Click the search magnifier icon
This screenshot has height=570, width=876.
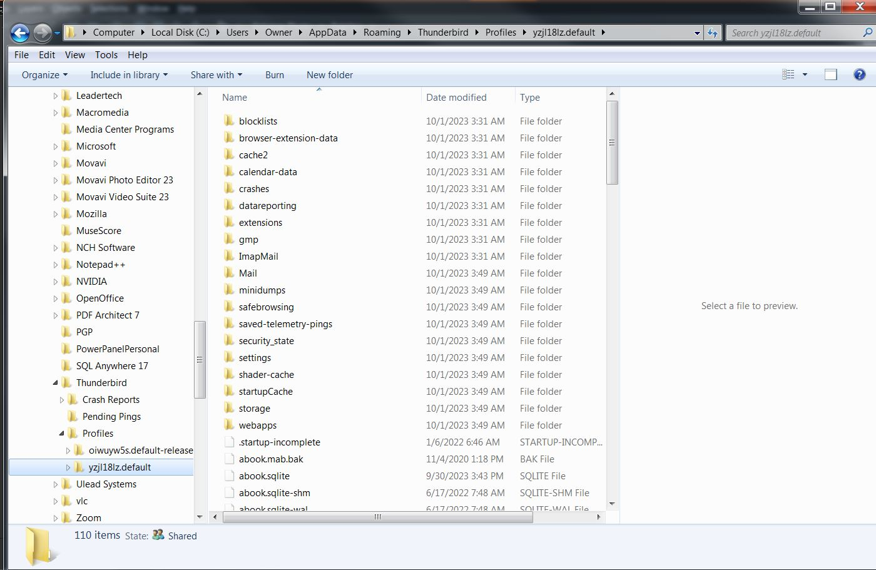pyautogui.click(x=867, y=33)
